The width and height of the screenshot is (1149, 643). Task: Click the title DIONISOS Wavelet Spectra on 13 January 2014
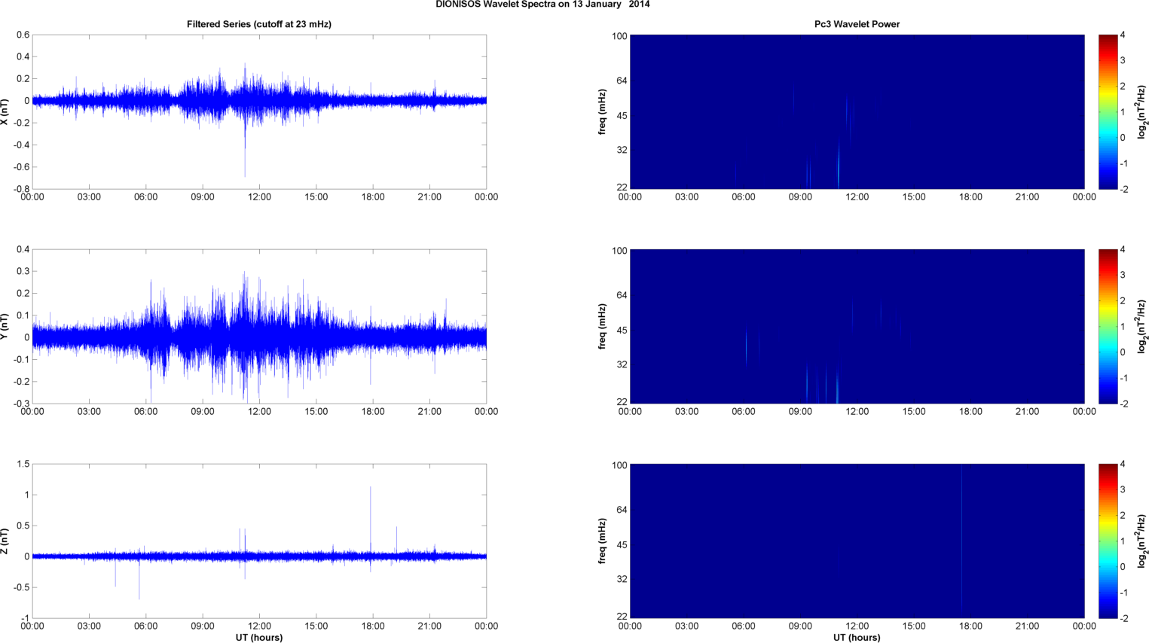[542, 5]
